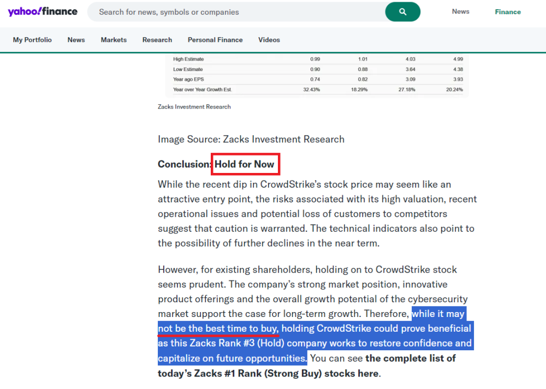Follow the Zacks #1 Rank Strong Buy stocks link
Viewport: 546px width, 389px height.
click(268, 374)
